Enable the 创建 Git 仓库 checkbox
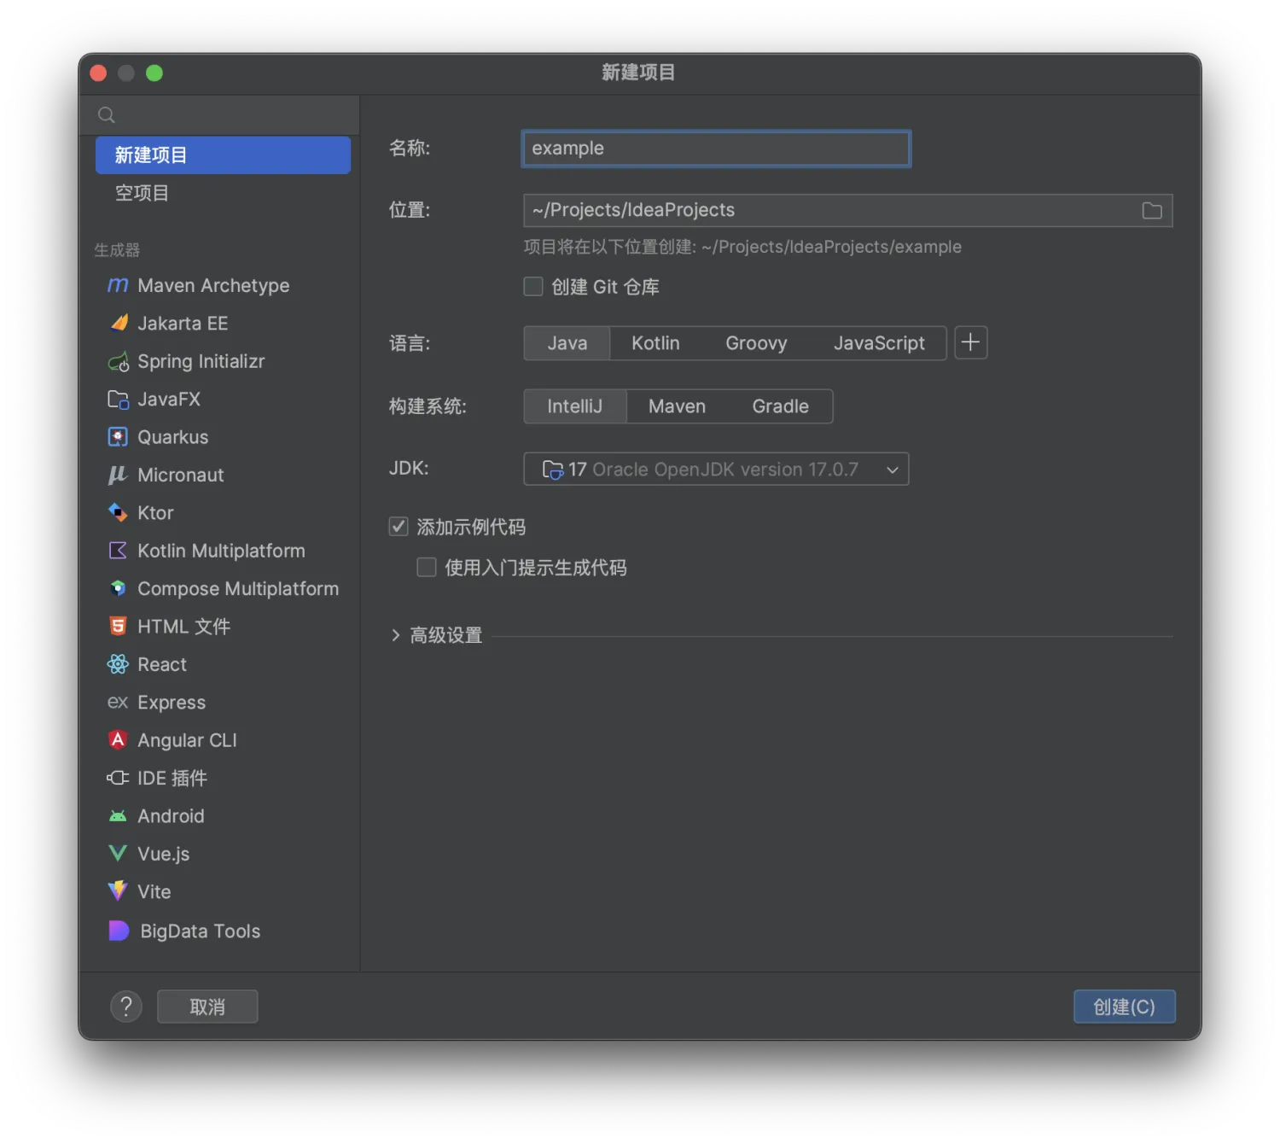The image size is (1280, 1144). pyautogui.click(x=533, y=287)
